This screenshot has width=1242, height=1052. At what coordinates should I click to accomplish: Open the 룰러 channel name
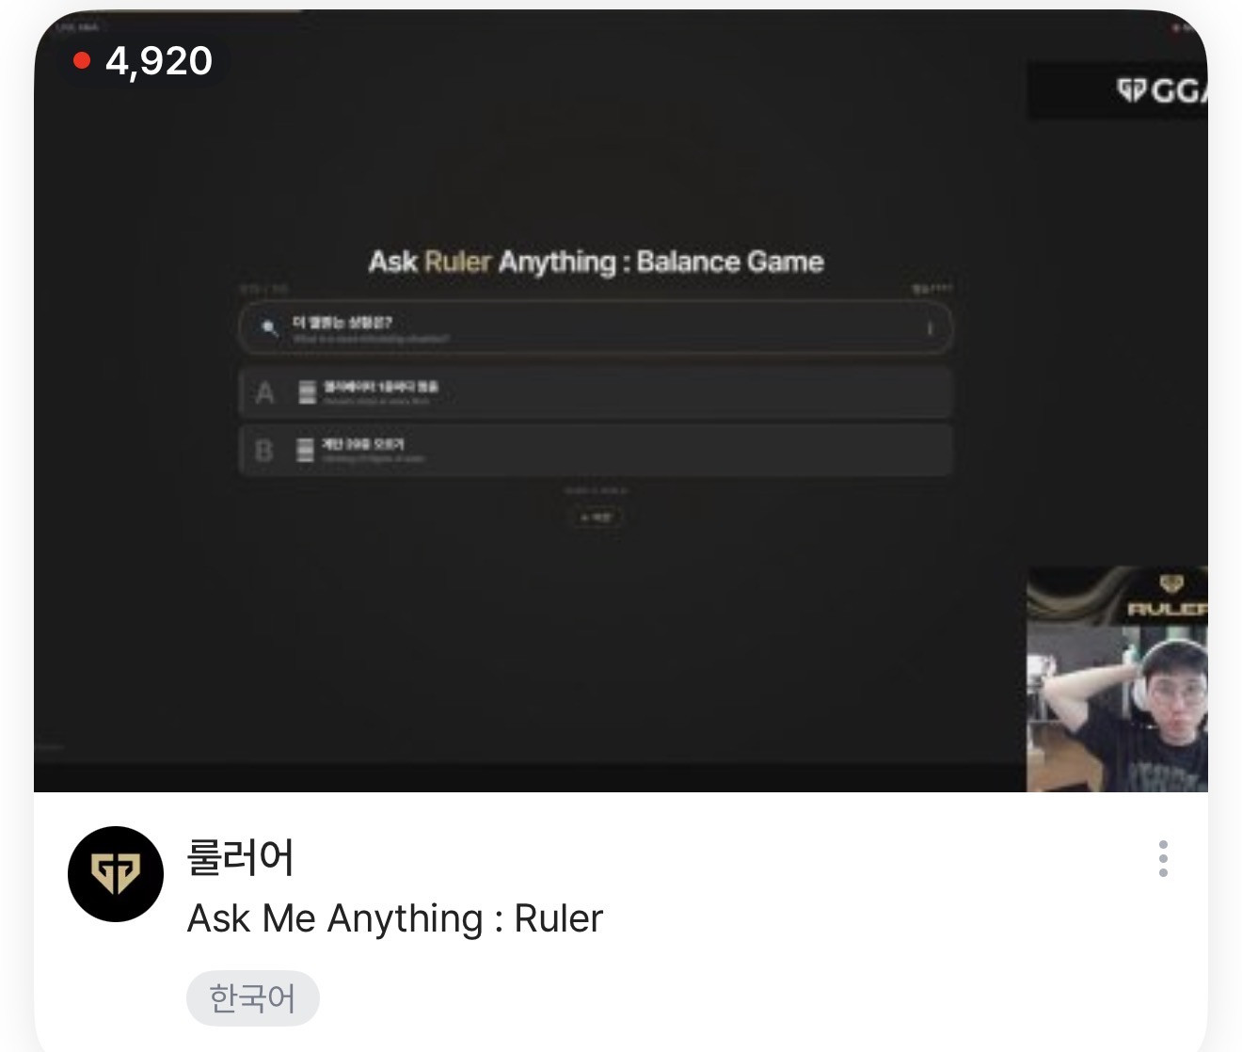(x=241, y=857)
